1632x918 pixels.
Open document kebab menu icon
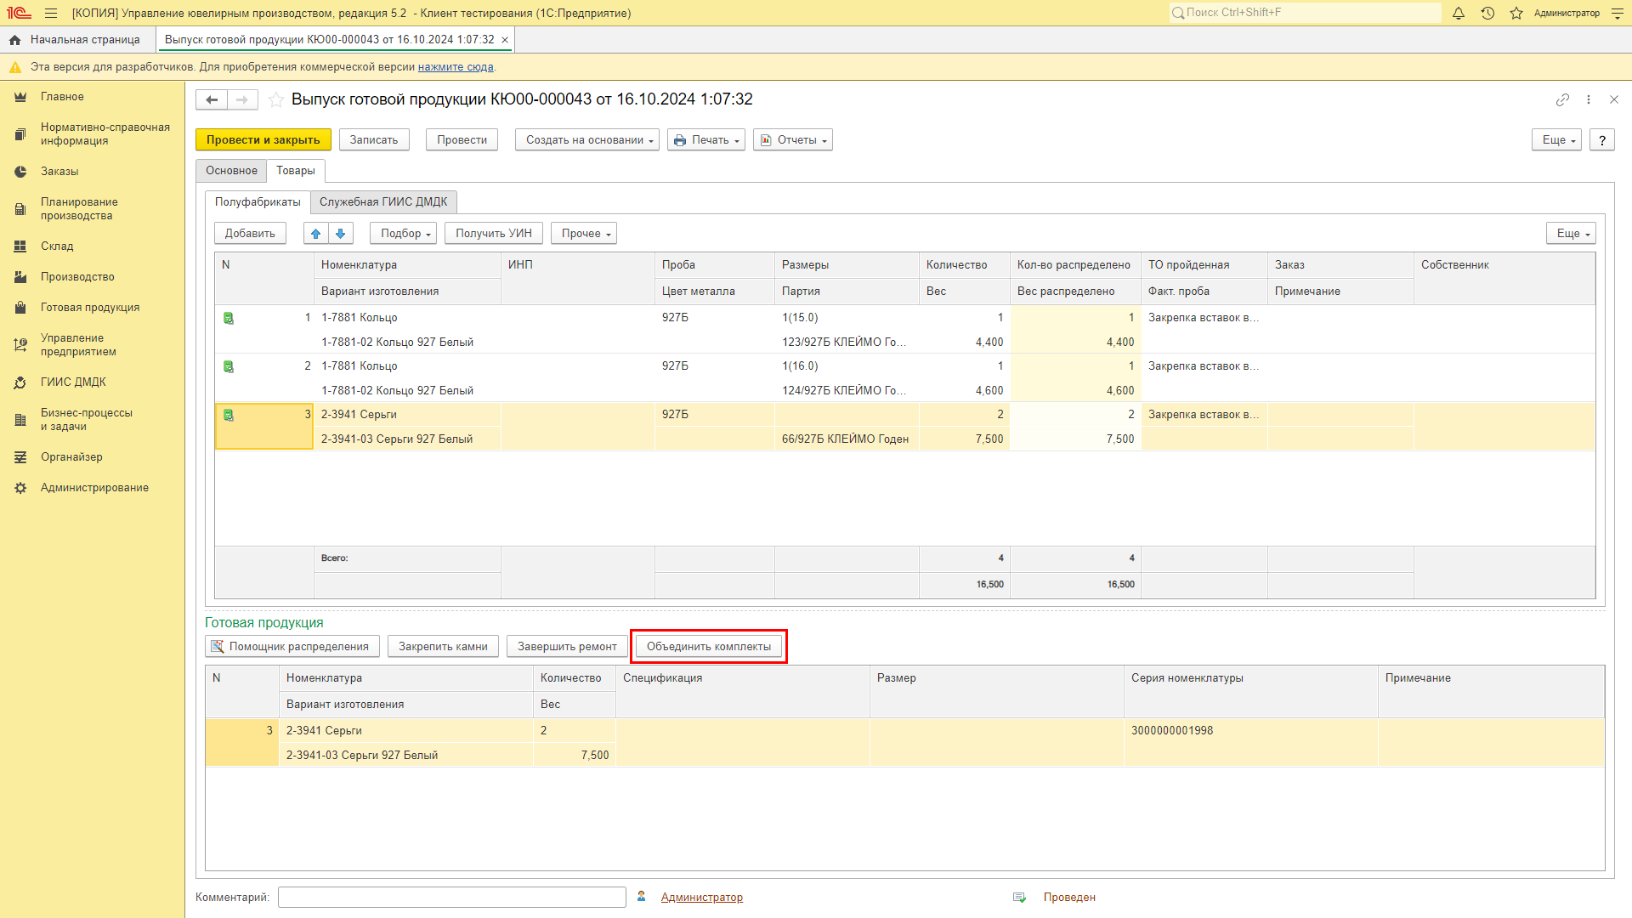tap(1589, 99)
